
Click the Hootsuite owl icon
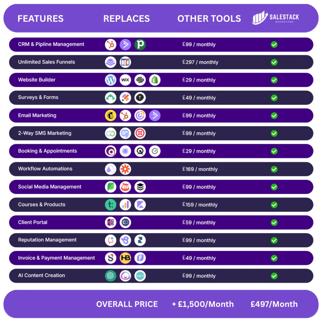(125, 187)
